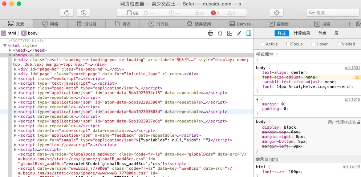This screenshot has width=361, height=177.
Task: Select the atom-data-5db192303683d script row
Action: tap(127, 112)
